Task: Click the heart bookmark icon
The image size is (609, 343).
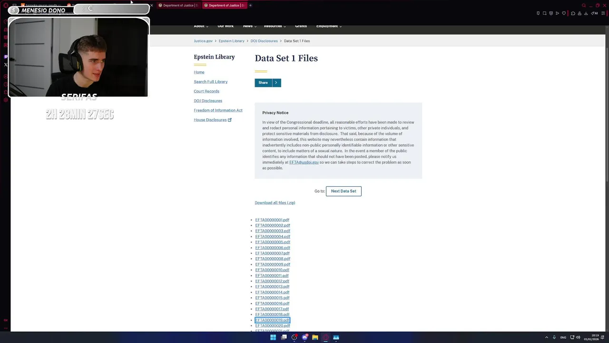Action: [564, 13]
